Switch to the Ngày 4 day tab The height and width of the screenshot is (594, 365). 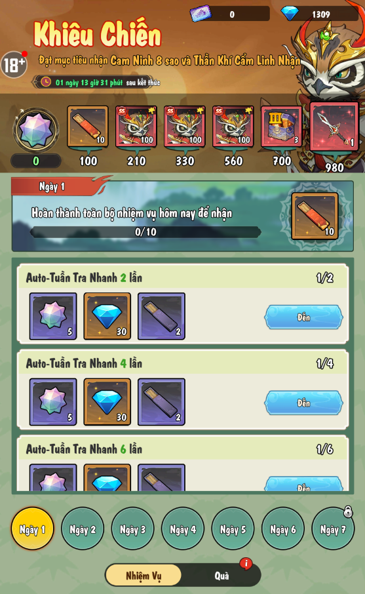tap(183, 528)
